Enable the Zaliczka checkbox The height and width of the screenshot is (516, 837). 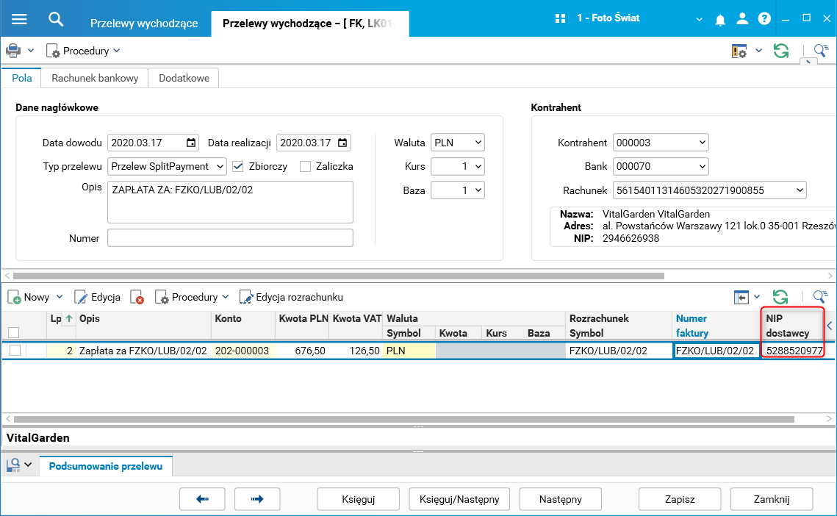(305, 167)
